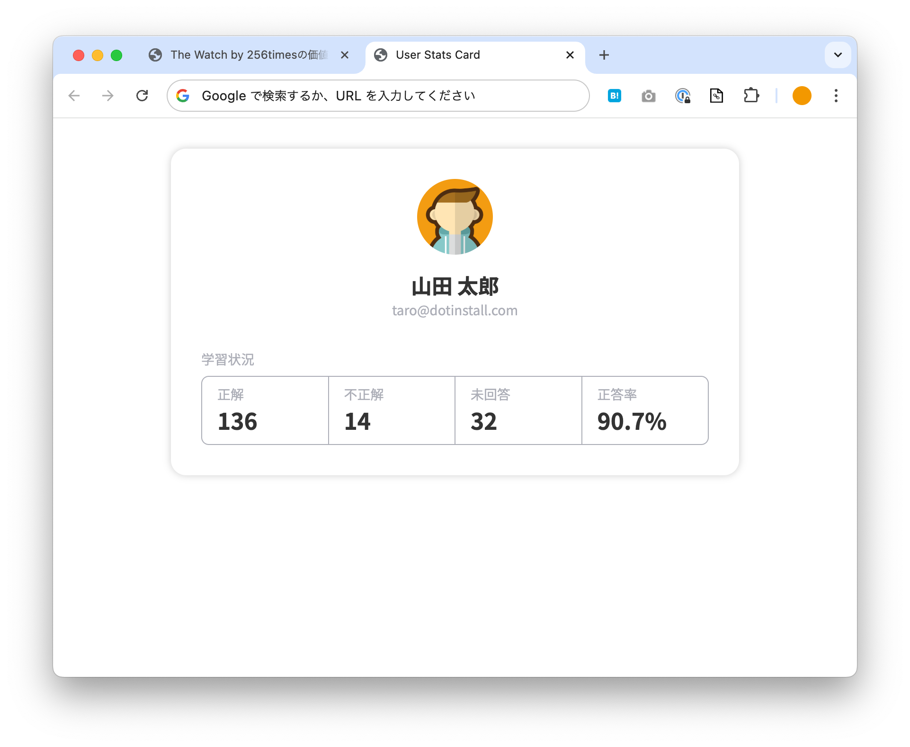
Task: Click the taro@dotinstall.com email text
Action: click(455, 311)
